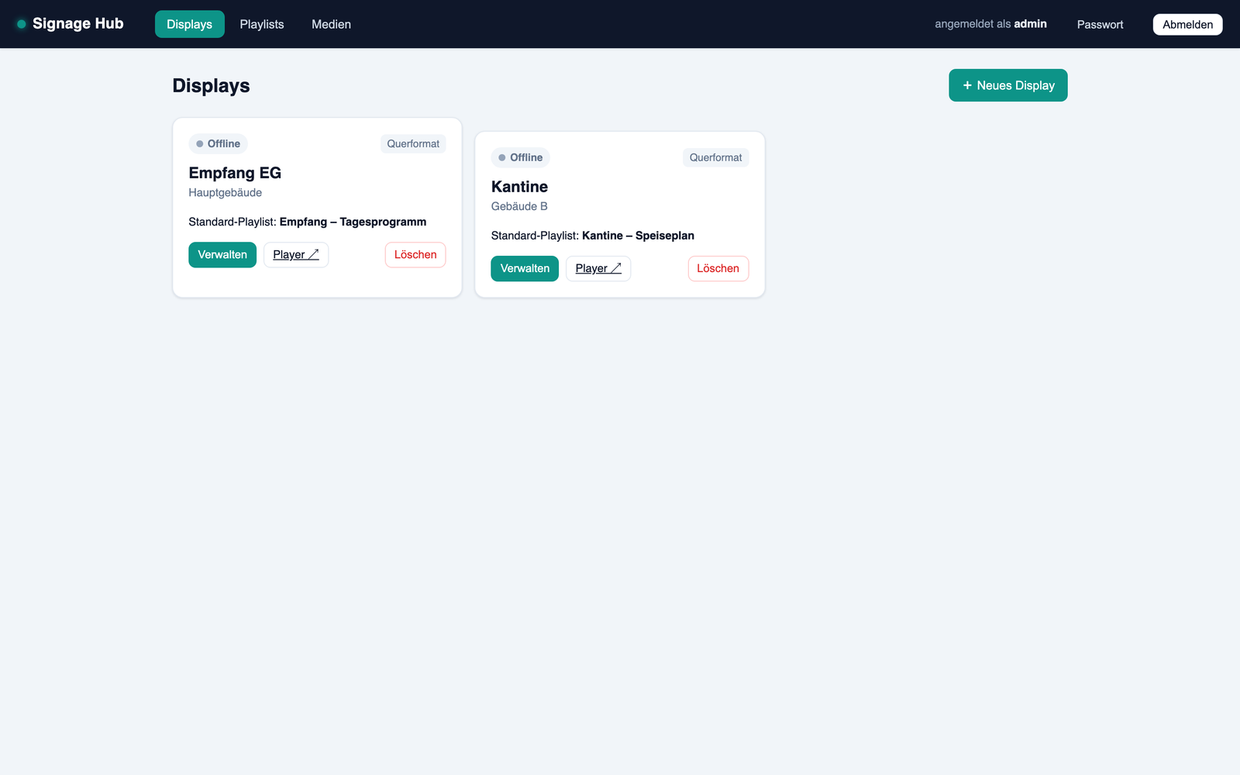The image size is (1240, 775).
Task: Click the Hauptgebäude location text
Action: (226, 192)
